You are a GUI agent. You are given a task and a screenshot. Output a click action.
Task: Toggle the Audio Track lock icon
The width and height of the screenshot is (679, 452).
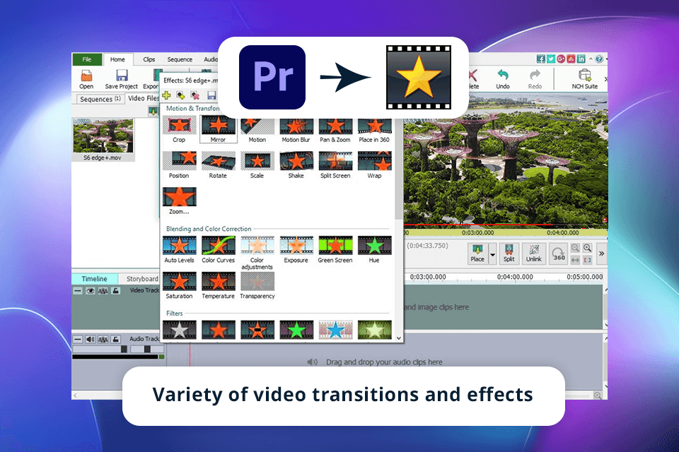pyautogui.click(x=115, y=340)
